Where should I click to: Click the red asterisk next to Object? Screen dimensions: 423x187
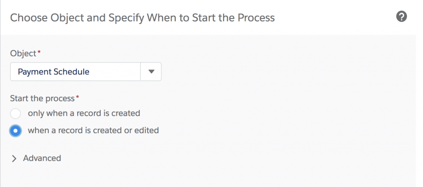click(39, 53)
